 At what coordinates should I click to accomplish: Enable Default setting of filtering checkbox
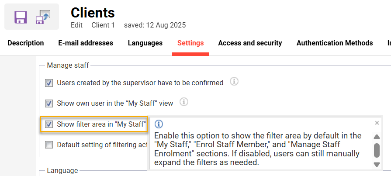(49, 145)
